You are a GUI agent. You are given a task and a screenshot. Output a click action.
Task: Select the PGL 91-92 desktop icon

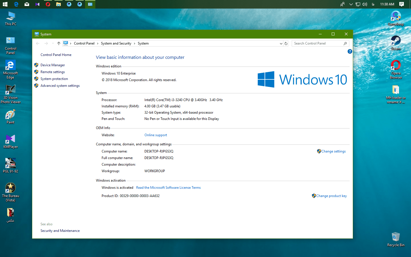coord(11,166)
